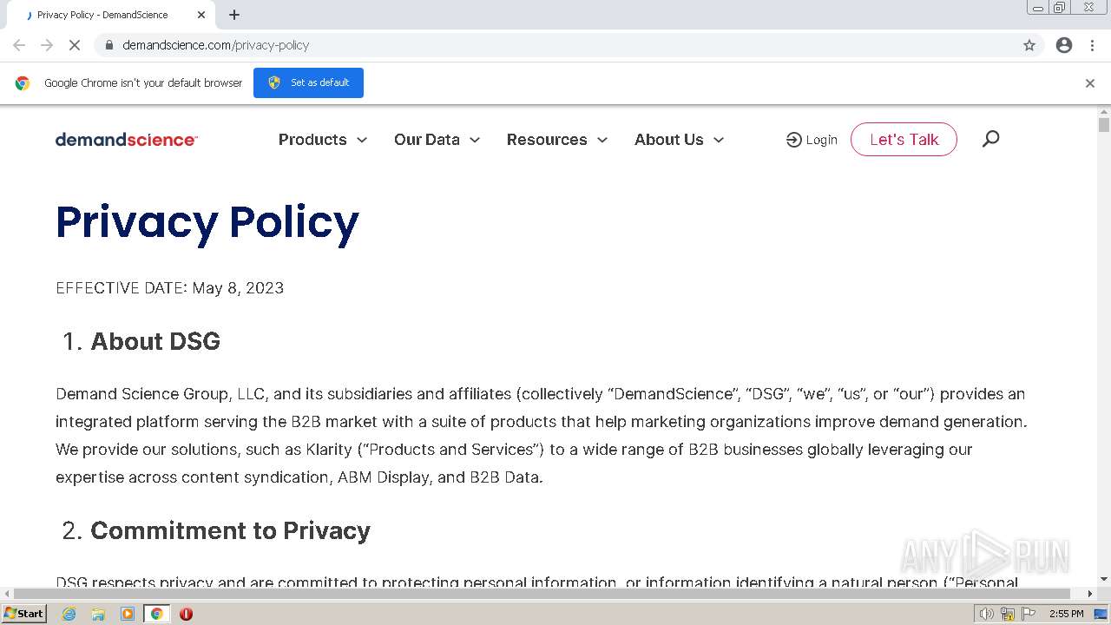The width and height of the screenshot is (1111, 625).
Task: Click the demandscience logo
Action: pyautogui.click(x=127, y=140)
